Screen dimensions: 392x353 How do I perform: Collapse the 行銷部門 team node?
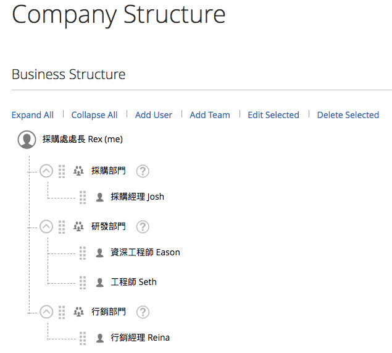46,312
